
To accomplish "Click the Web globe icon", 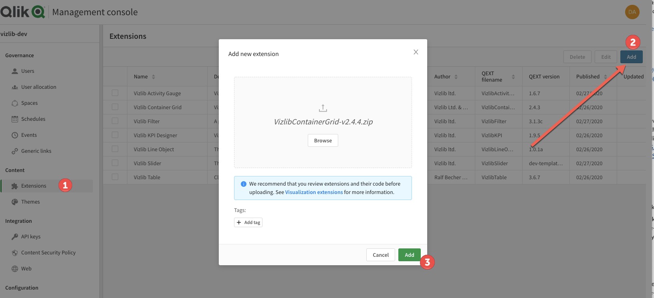I will click(x=15, y=269).
